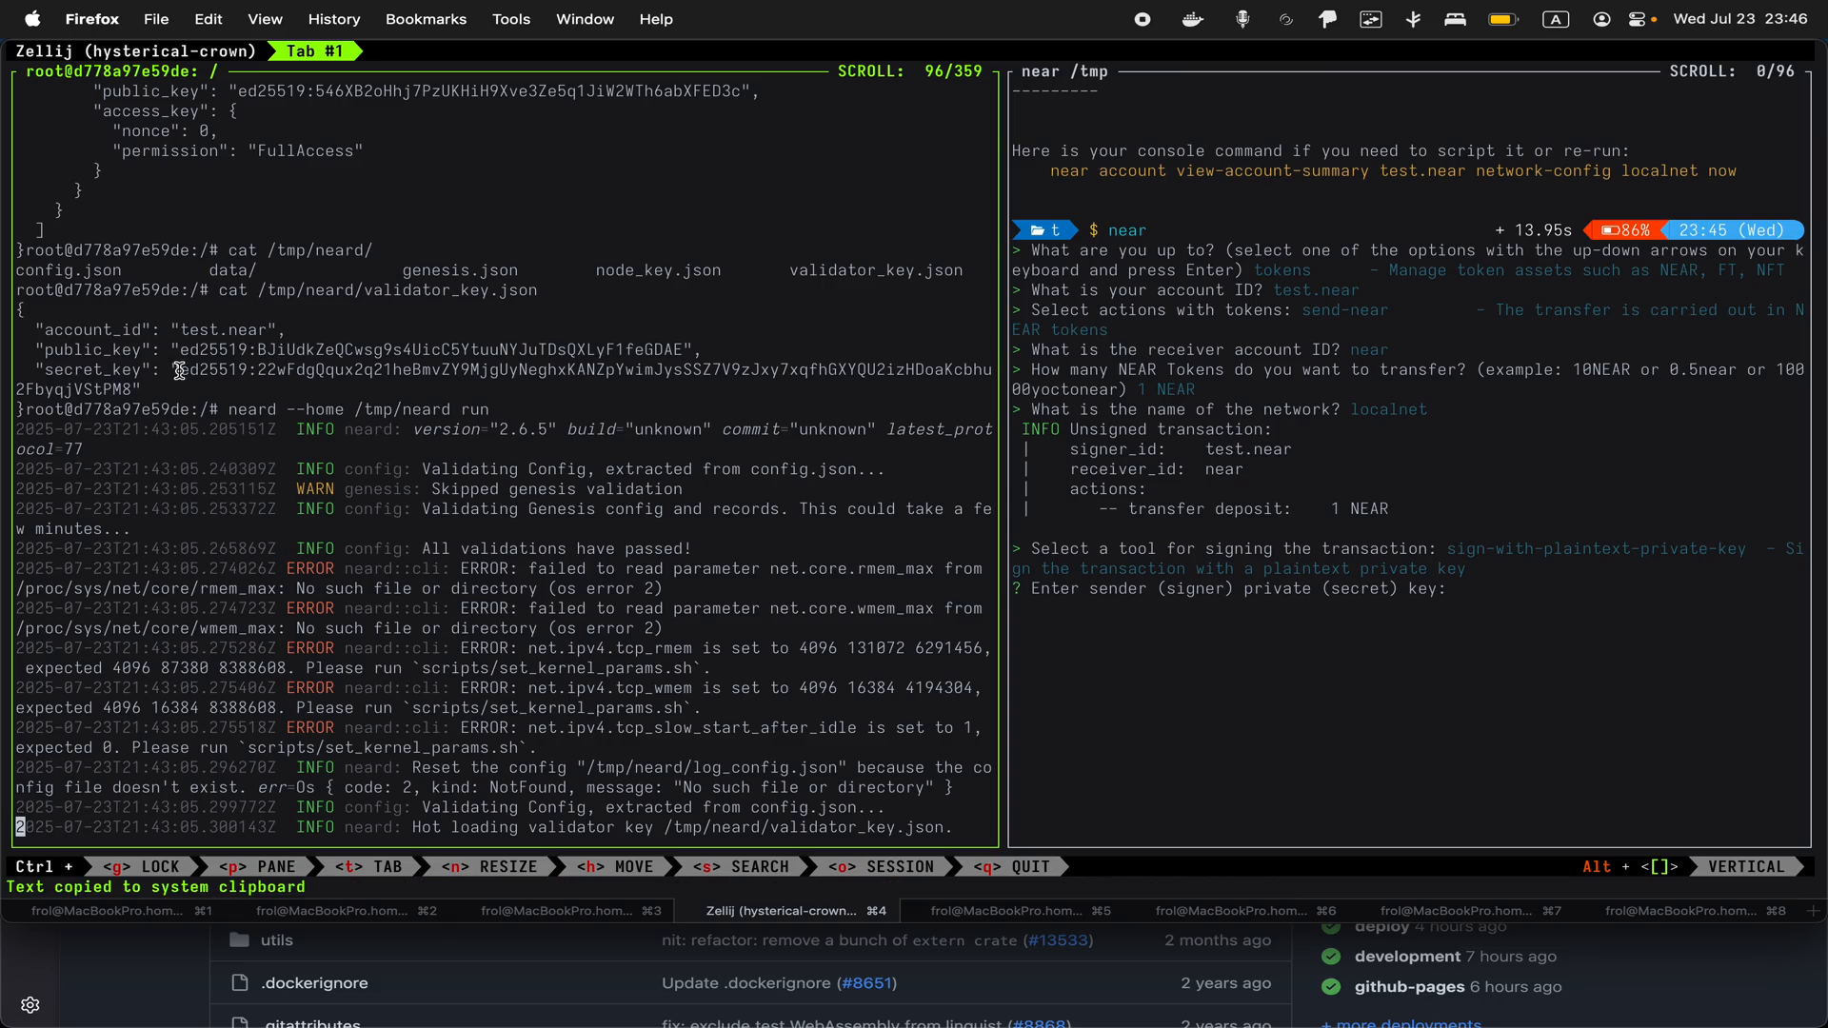This screenshot has height=1028, width=1828.
Task: Open the History menu
Action: coord(334,19)
